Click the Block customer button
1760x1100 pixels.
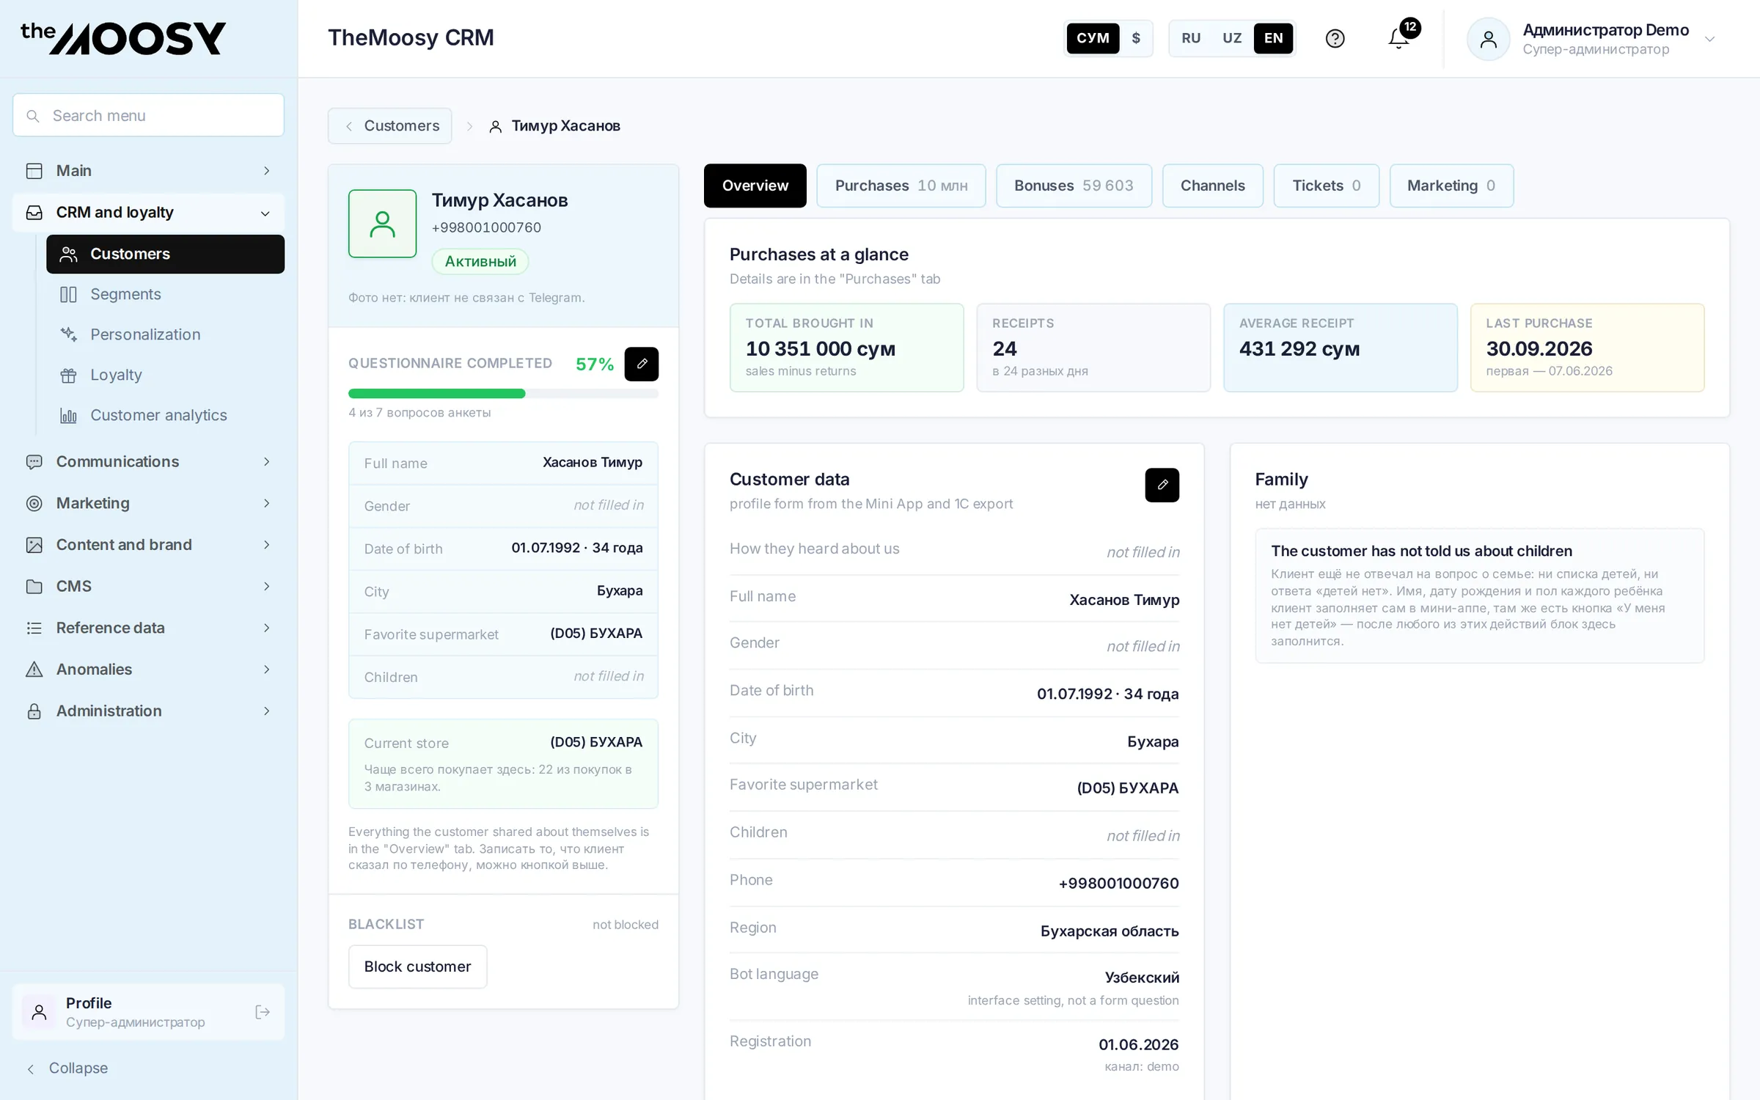pyautogui.click(x=417, y=967)
